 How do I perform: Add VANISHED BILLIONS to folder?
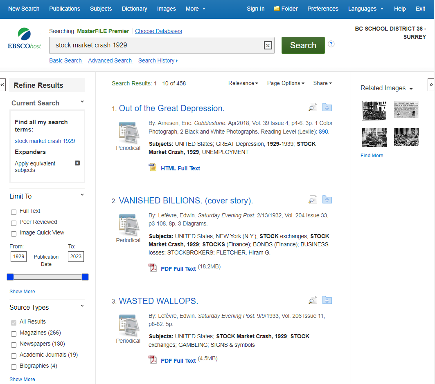point(327,199)
